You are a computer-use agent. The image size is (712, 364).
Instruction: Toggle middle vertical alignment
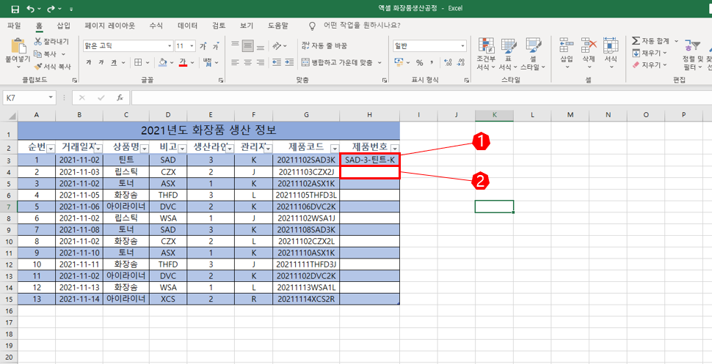pos(247,45)
